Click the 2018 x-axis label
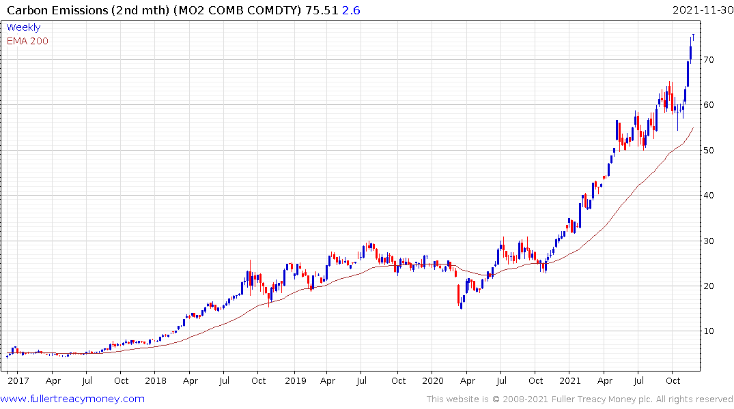The image size is (734, 409). (x=156, y=381)
